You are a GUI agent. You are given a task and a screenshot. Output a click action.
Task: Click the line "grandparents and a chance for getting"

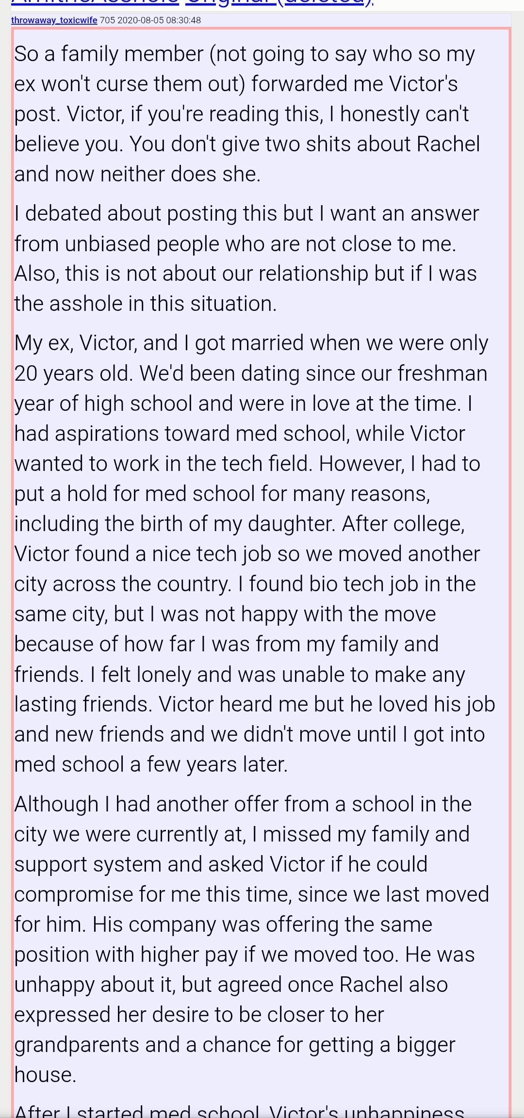tap(235, 1045)
